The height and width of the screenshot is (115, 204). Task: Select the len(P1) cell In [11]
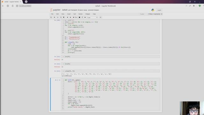coord(110,57)
